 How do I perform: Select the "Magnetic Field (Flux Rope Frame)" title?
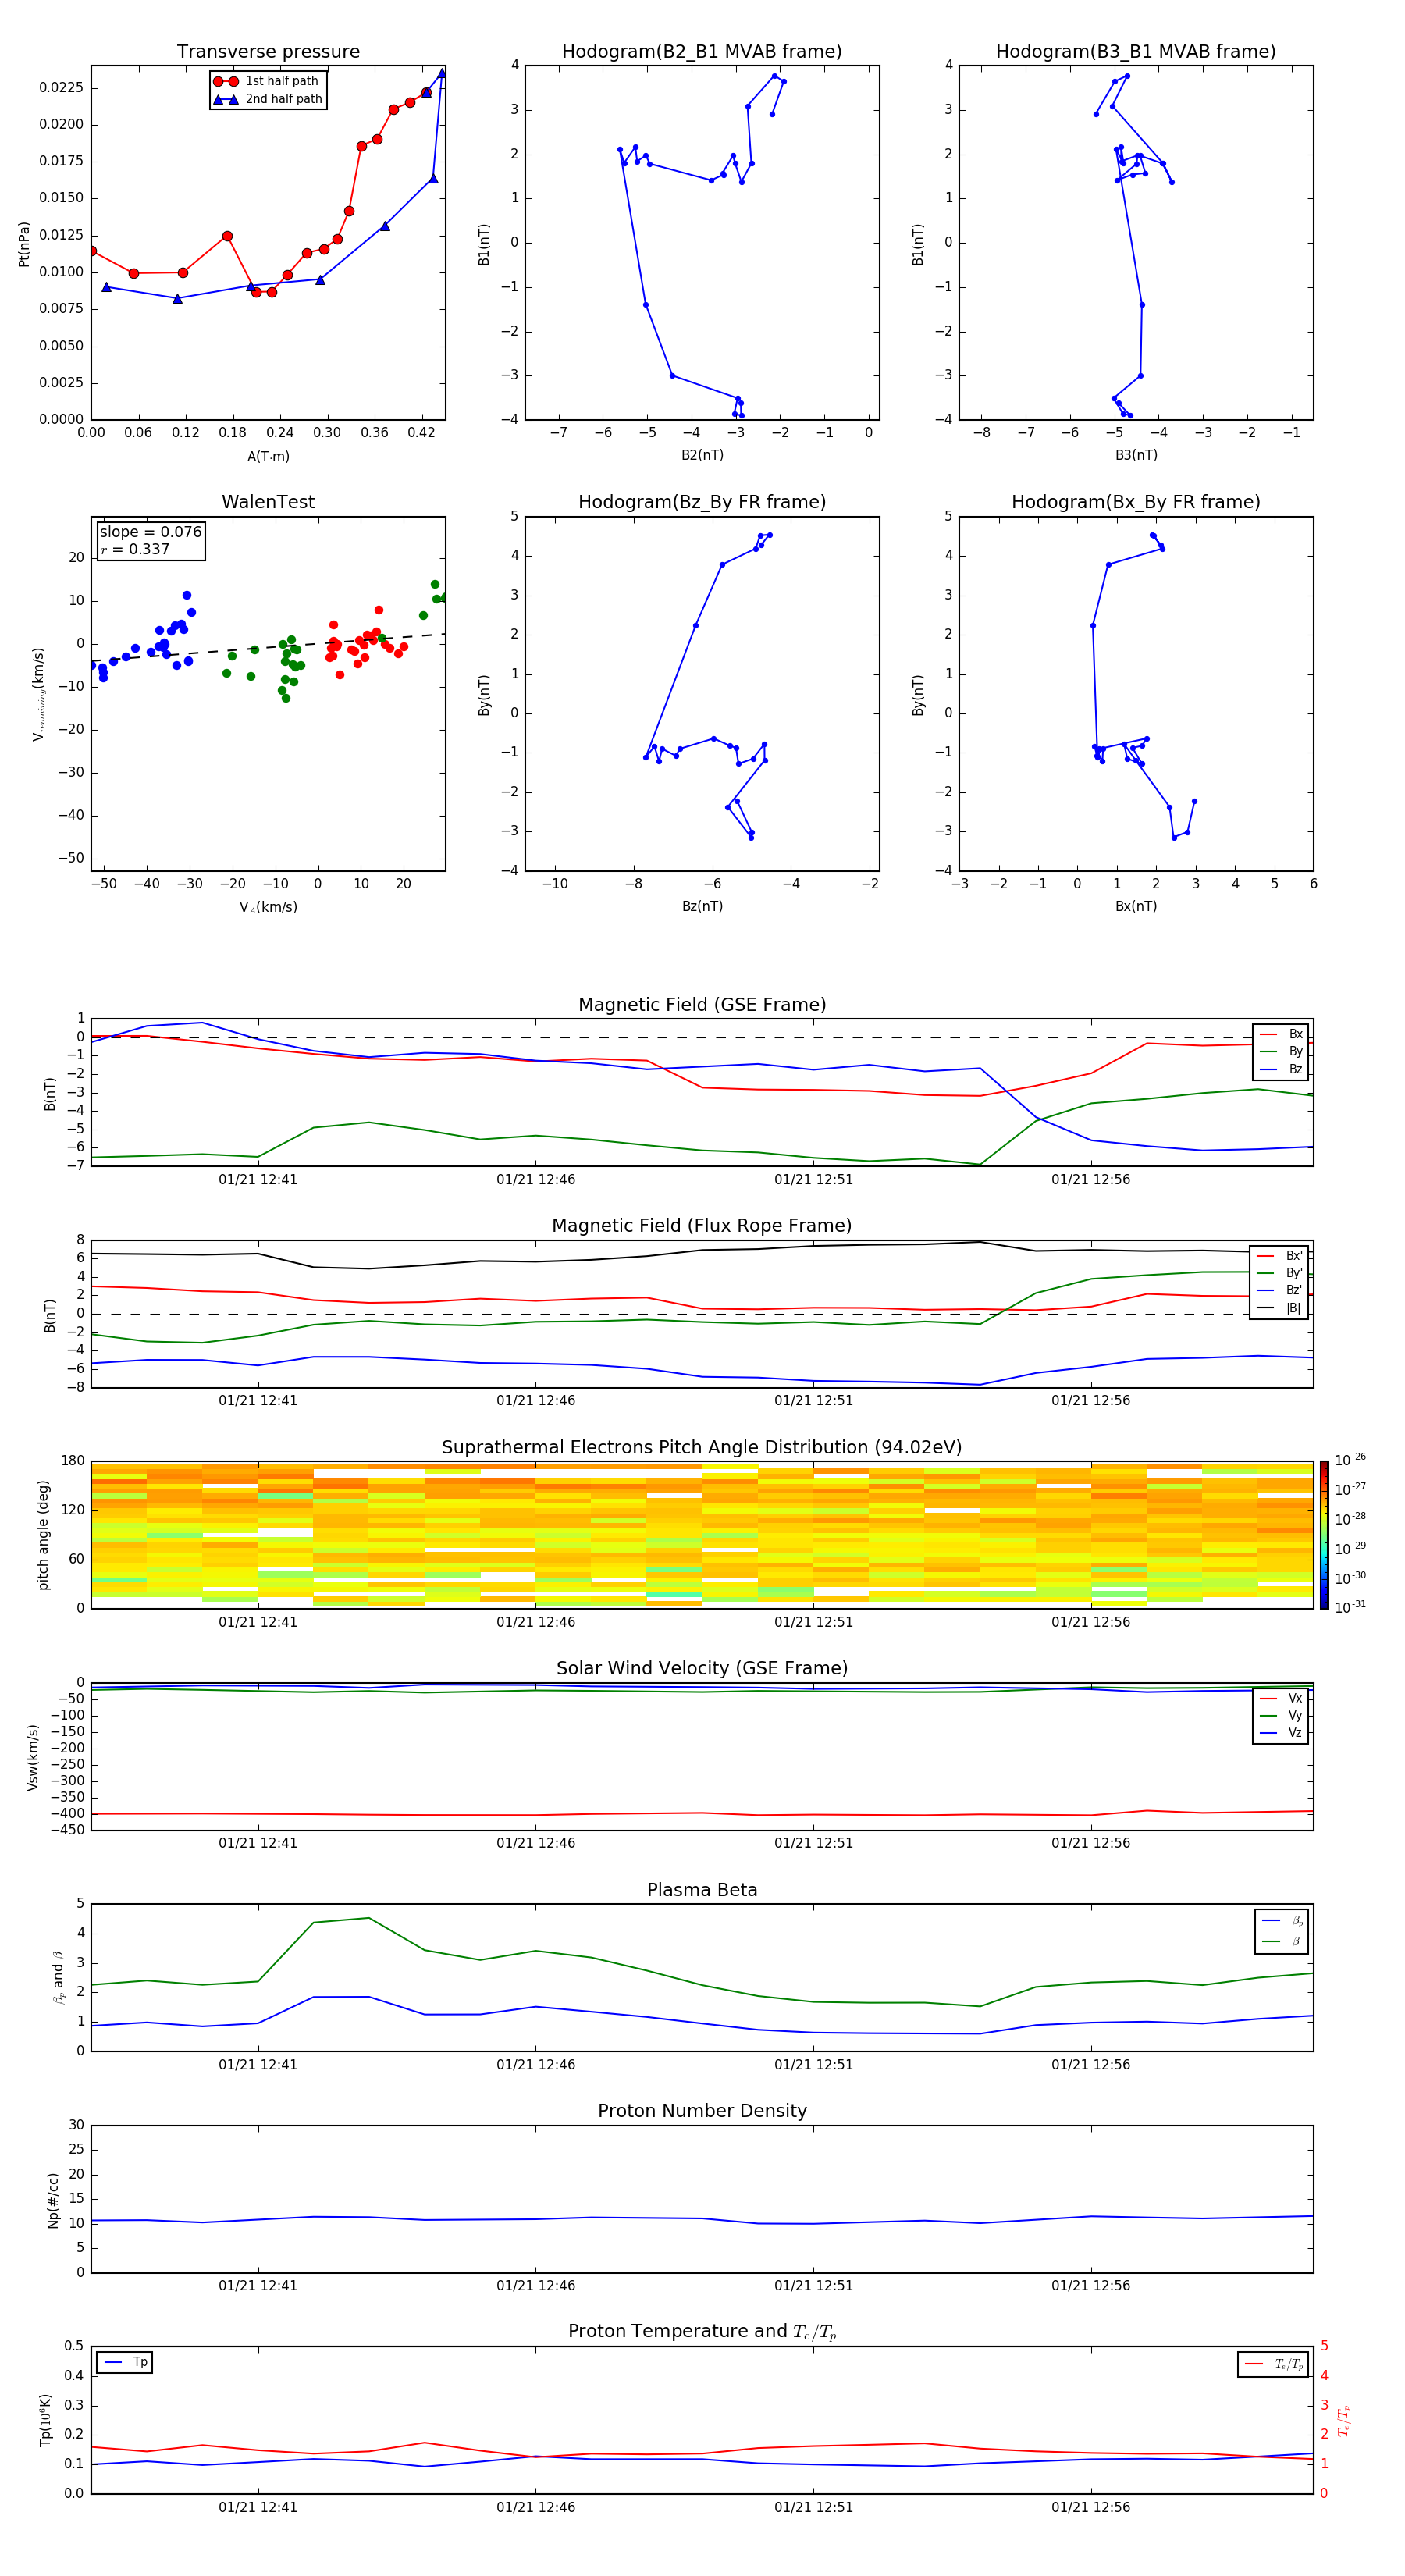click(702, 1226)
